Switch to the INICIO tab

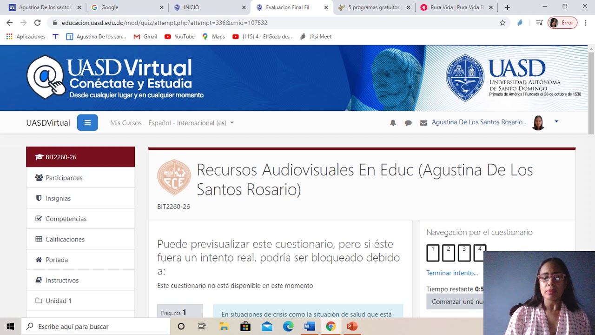click(x=209, y=7)
